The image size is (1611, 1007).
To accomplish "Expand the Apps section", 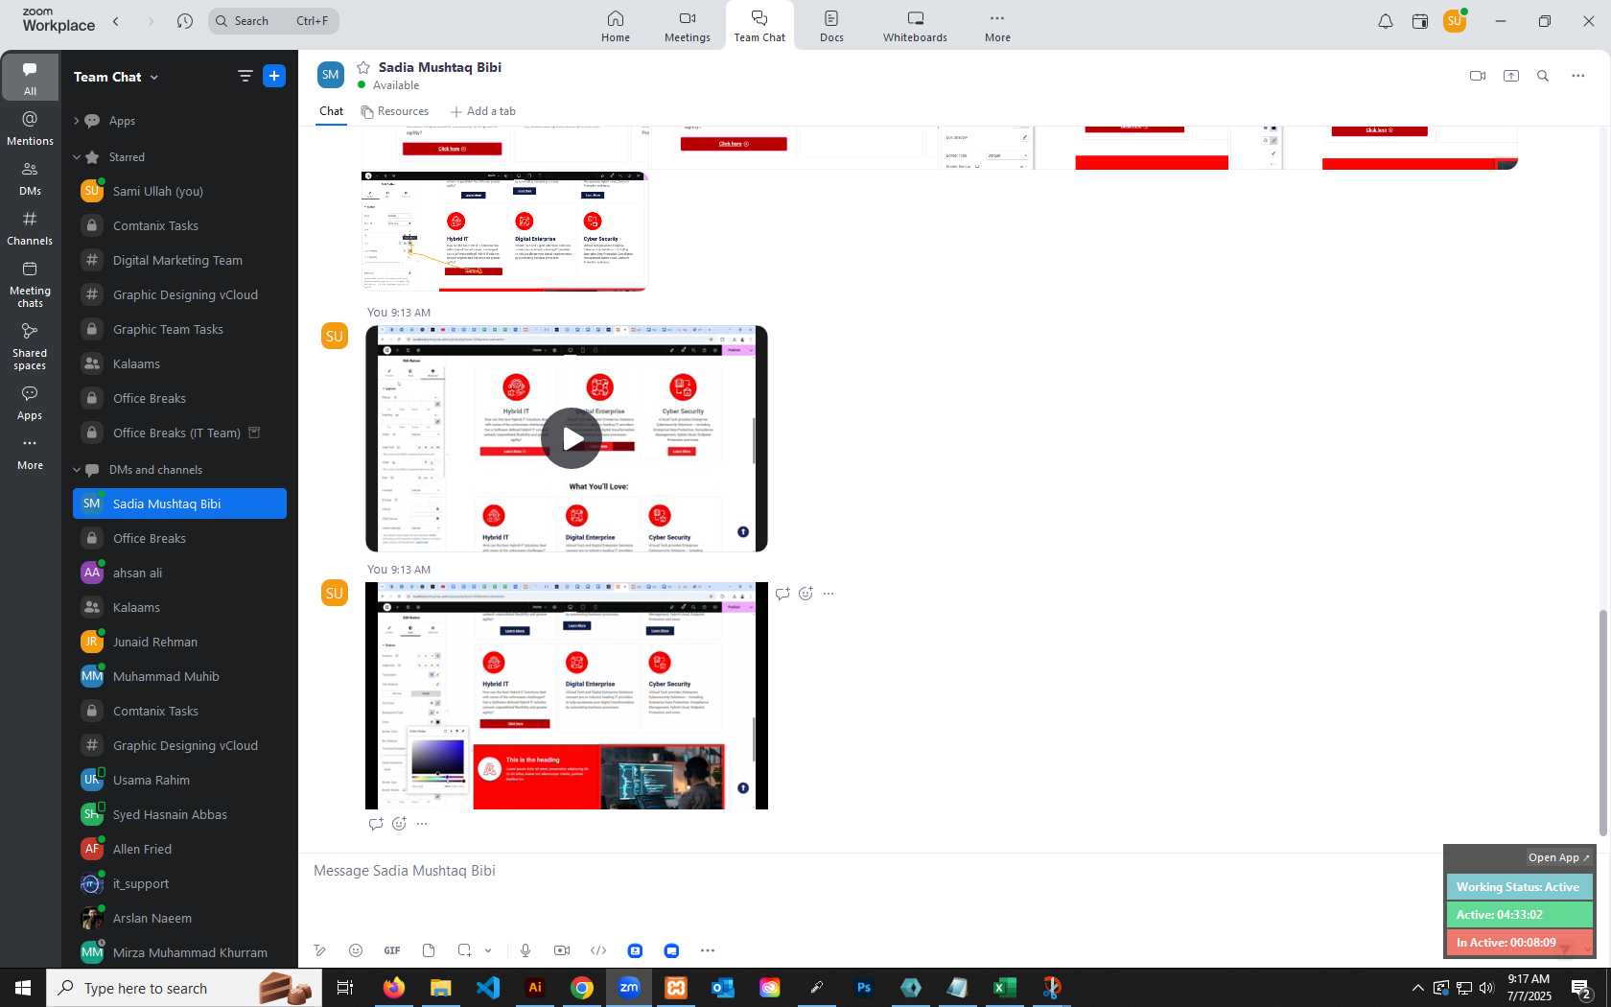I will click(76, 121).
